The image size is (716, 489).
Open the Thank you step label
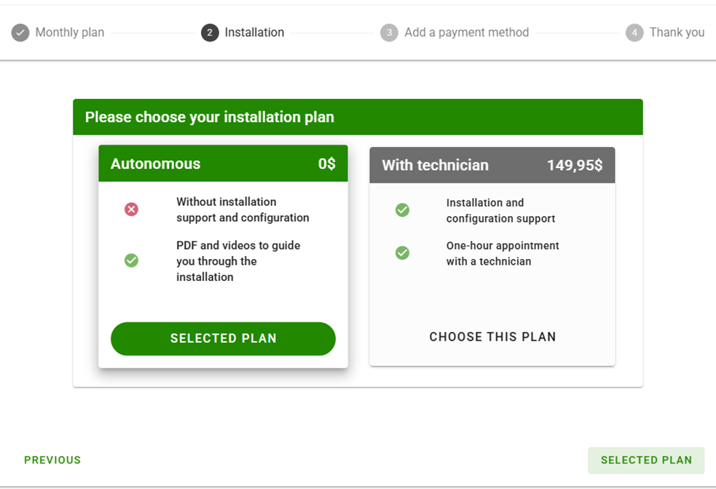click(x=677, y=33)
